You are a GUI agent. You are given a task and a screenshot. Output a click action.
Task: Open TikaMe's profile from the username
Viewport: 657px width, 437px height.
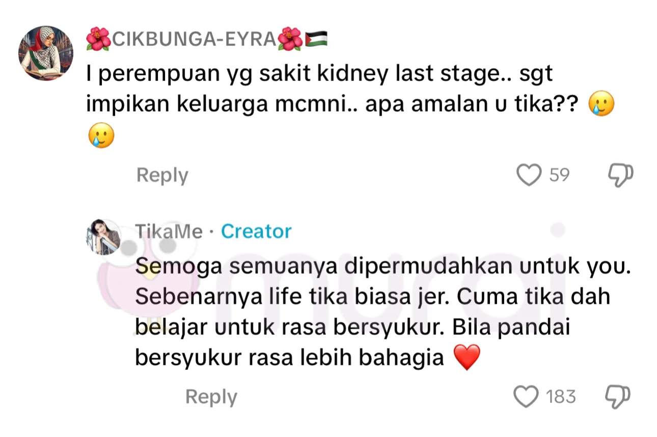tap(169, 231)
